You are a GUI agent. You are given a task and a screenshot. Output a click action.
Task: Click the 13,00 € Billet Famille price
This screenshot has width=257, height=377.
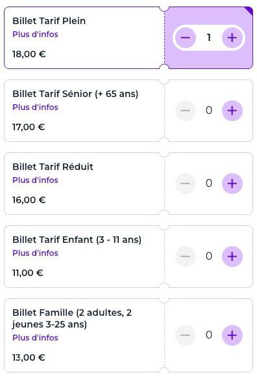pos(29,357)
